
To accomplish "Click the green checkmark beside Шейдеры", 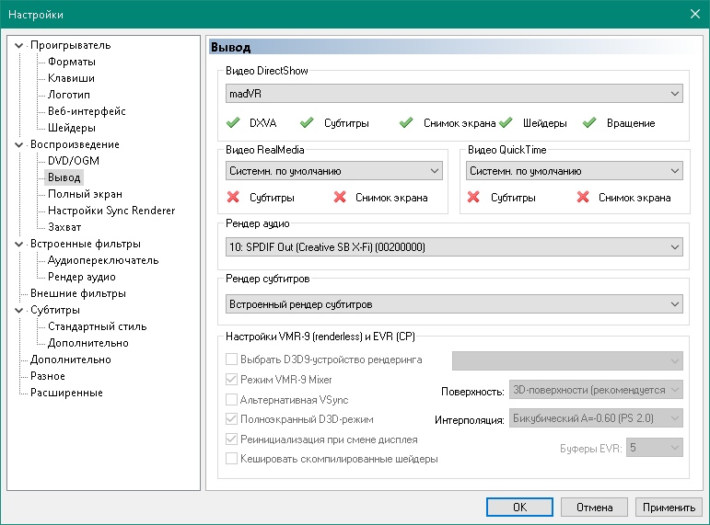I will click(506, 122).
